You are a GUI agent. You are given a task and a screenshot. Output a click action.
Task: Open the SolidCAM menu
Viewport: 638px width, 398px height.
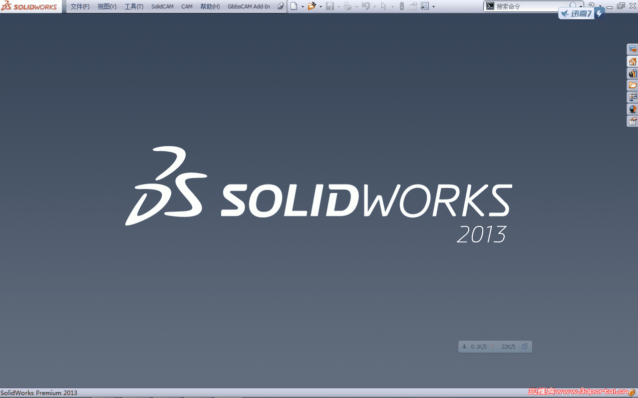click(162, 6)
